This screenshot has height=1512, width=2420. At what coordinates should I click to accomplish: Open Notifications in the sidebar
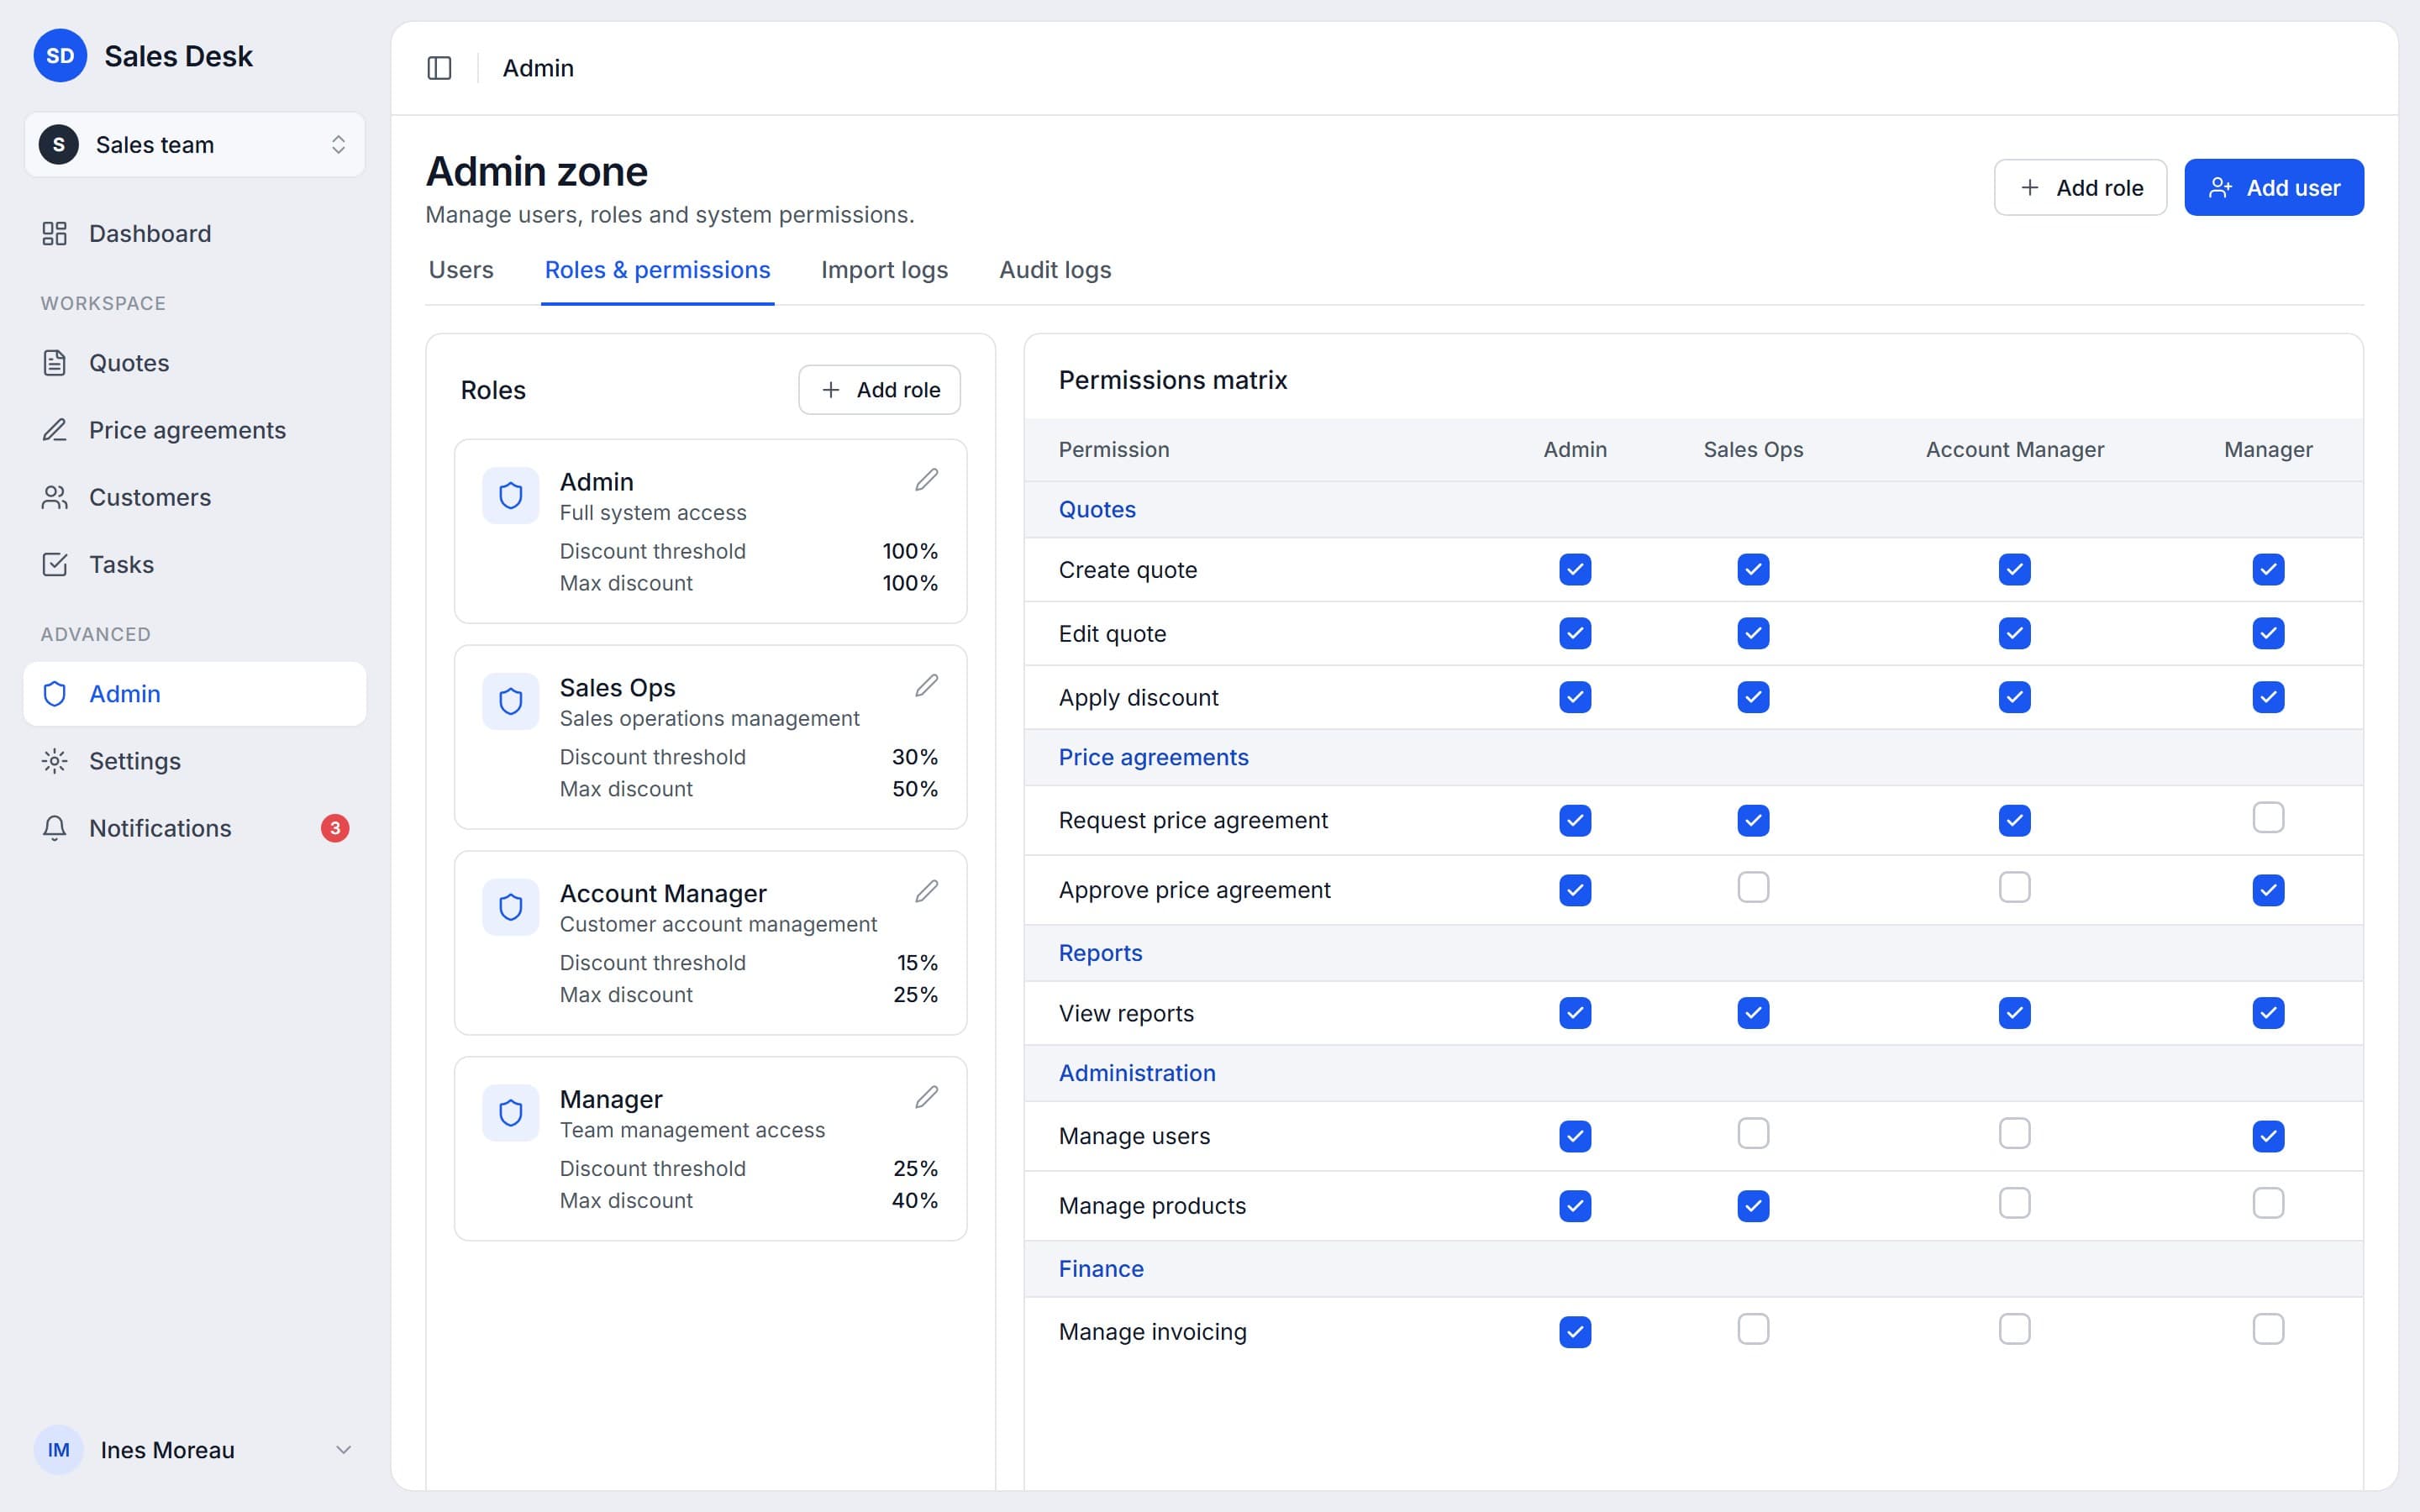click(x=195, y=828)
